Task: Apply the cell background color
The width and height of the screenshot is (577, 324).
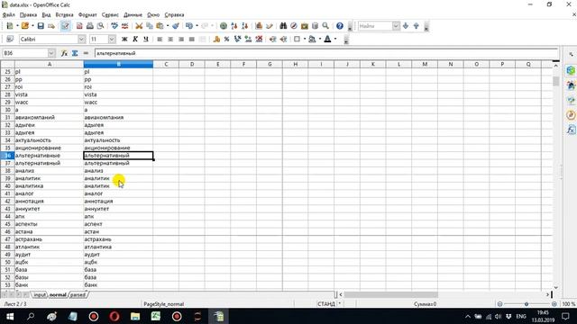Action: [x=312, y=40]
